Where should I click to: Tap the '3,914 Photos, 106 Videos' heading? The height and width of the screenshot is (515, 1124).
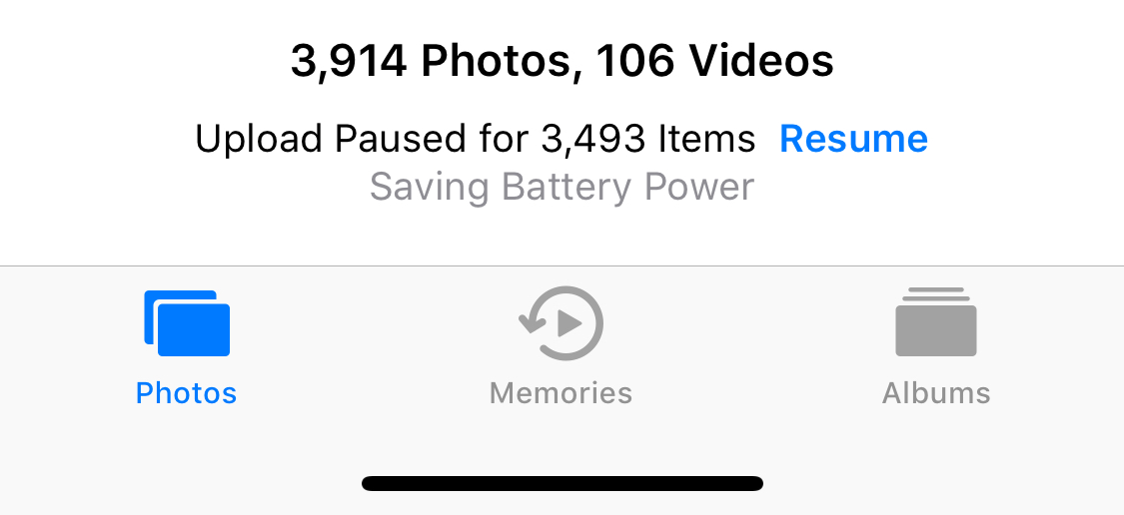pos(562,61)
